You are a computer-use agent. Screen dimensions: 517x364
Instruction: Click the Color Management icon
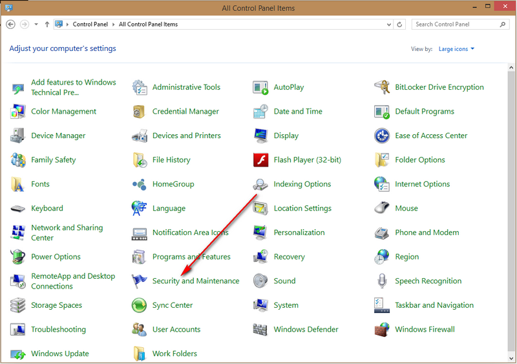click(18, 112)
